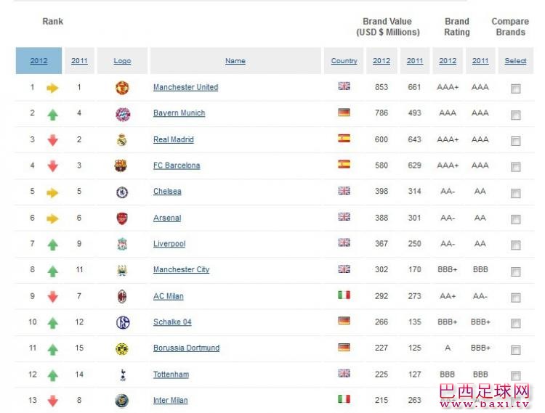
Task: Tick the compare checkbox for Manchester United
Action: tap(515, 89)
